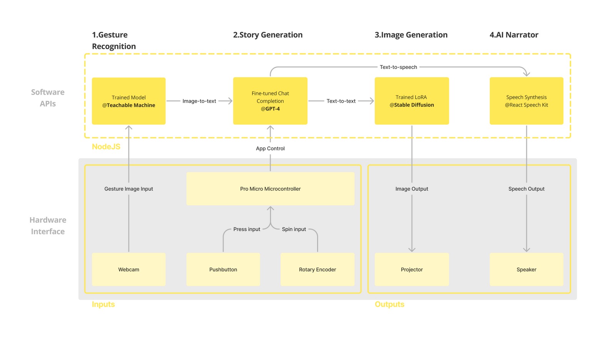Select the Gesture Image Input label
Image resolution: width=615 pixels, height=346 pixels.
tap(129, 189)
